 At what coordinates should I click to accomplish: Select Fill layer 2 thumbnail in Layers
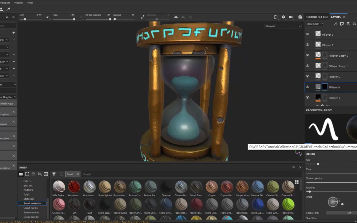point(318,44)
